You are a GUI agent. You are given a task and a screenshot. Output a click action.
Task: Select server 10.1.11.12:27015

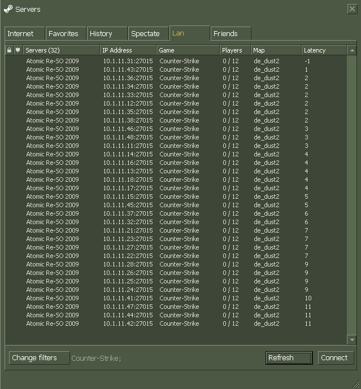click(176, 103)
